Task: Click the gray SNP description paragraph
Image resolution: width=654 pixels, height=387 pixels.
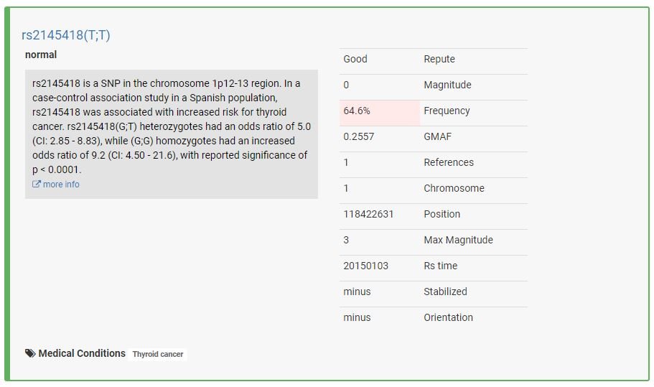Action: click(x=171, y=126)
